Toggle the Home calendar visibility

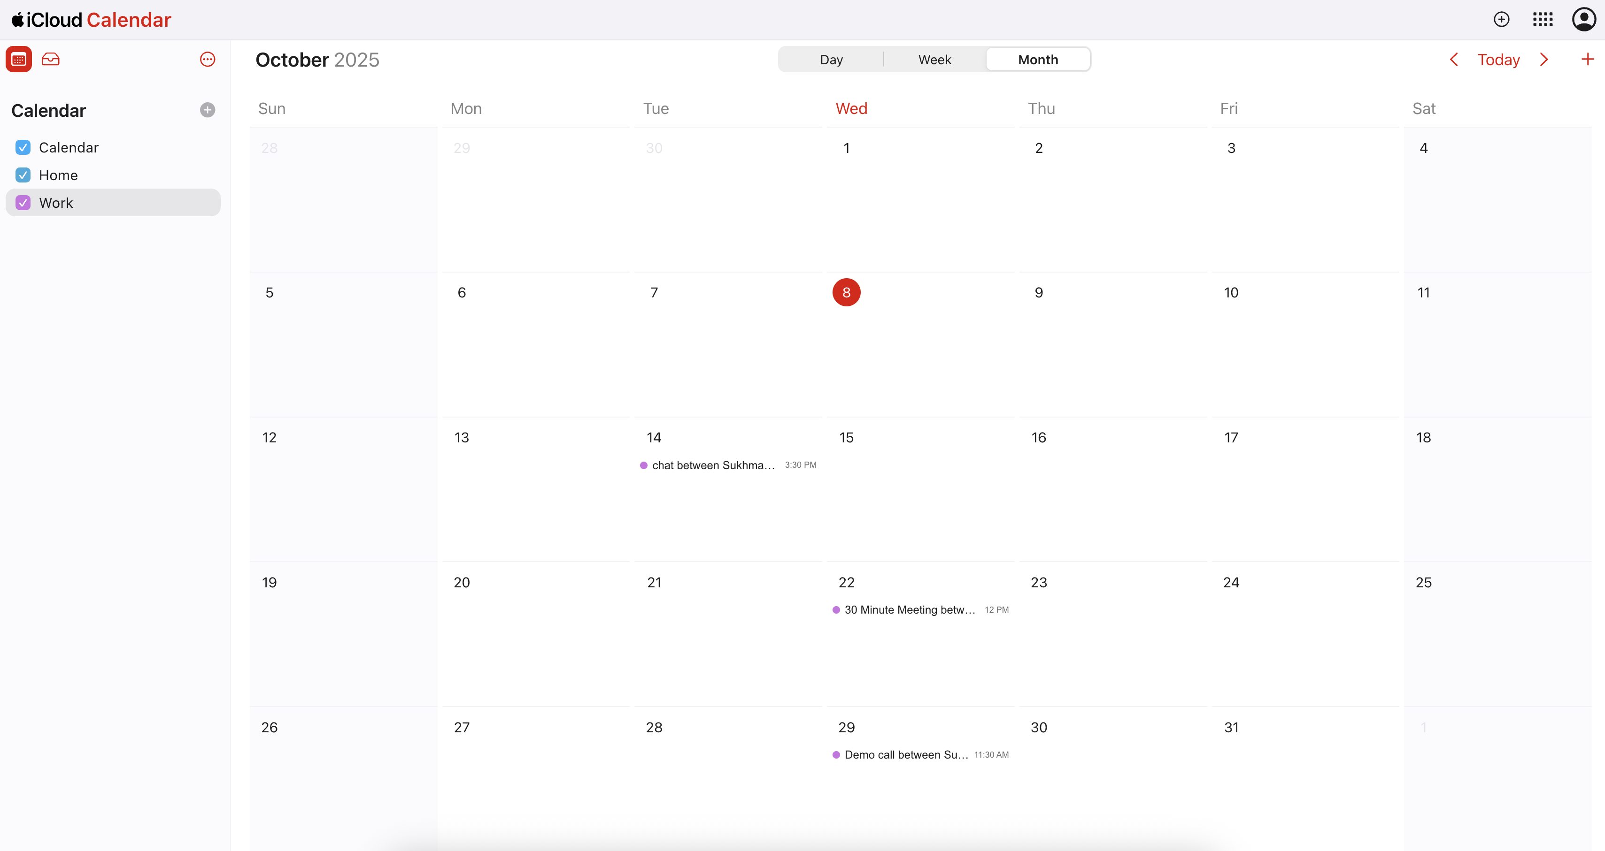click(x=23, y=175)
